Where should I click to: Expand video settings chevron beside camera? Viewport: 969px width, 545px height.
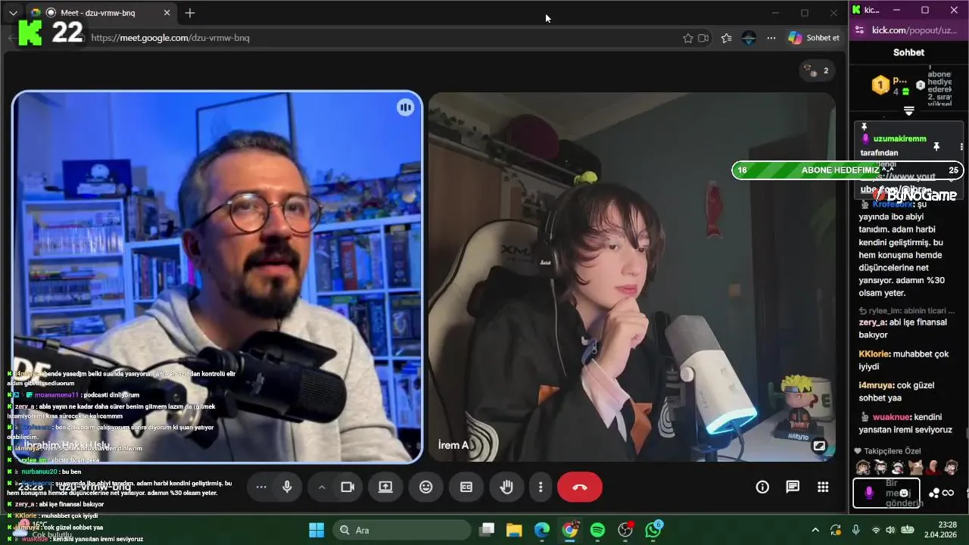pyautogui.click(x=321, y=487)
